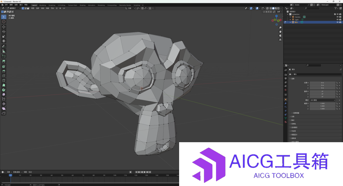Add a new workspace with plus button
The height and width of the screenshot is (186, 343).
pos(143,5)
